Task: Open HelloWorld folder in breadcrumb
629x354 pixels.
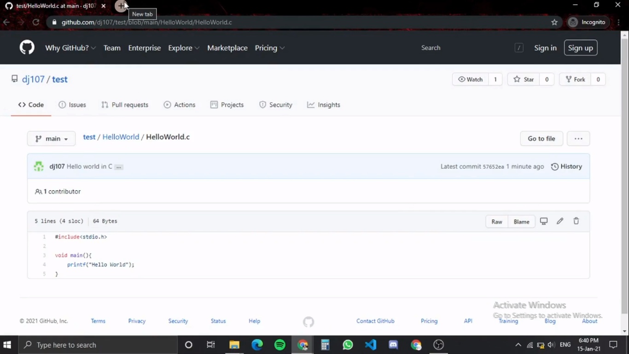Action: point(121,137)
